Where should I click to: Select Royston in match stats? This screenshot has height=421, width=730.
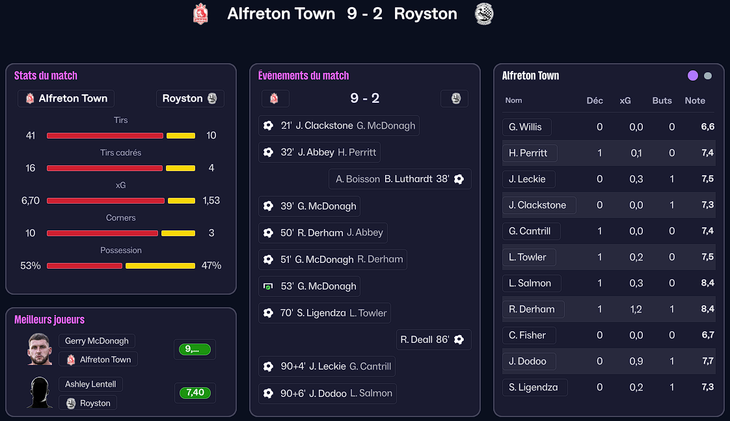click(x=189, y=99)
